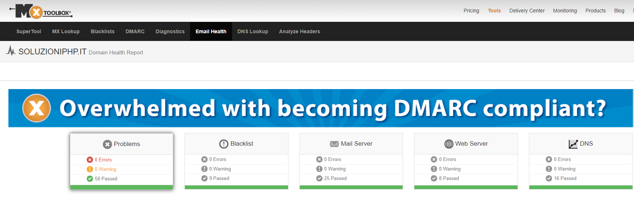The height and width of the screenshot is (203, 634).
Task: Click error icon in Web Server card
Action: [x=434, y=159]
